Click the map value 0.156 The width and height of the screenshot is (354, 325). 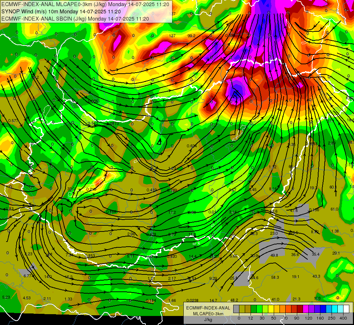(x=314, y=210)
